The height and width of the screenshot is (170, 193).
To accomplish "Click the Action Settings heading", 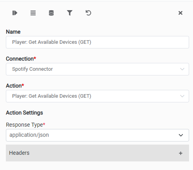I will pyautogui.click(x=24, y=113).
